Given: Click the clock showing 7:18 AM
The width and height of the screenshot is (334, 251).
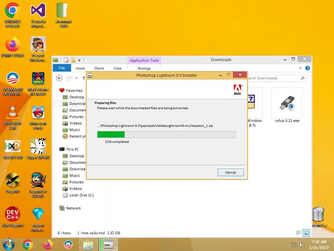Looking at the screenshot, I should tap(319, 242).
